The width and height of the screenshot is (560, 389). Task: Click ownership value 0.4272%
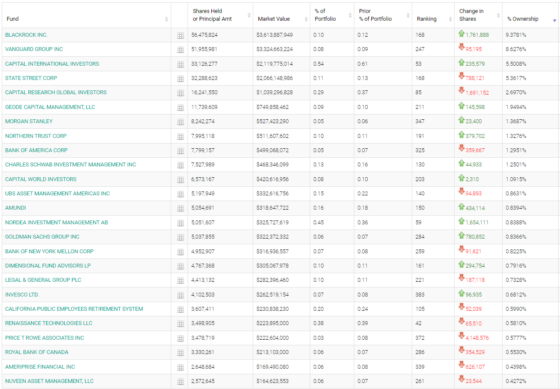pos(516,381)
